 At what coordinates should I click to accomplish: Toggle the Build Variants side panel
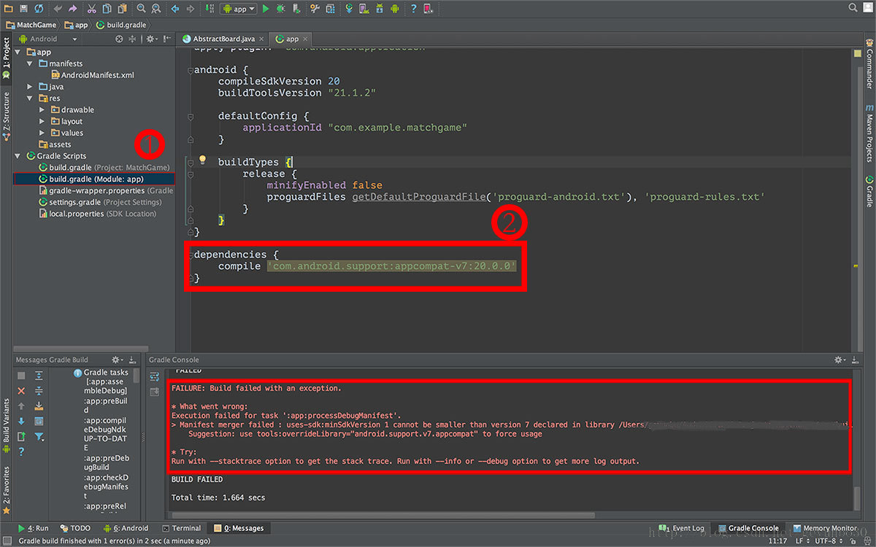click(7, 421)
